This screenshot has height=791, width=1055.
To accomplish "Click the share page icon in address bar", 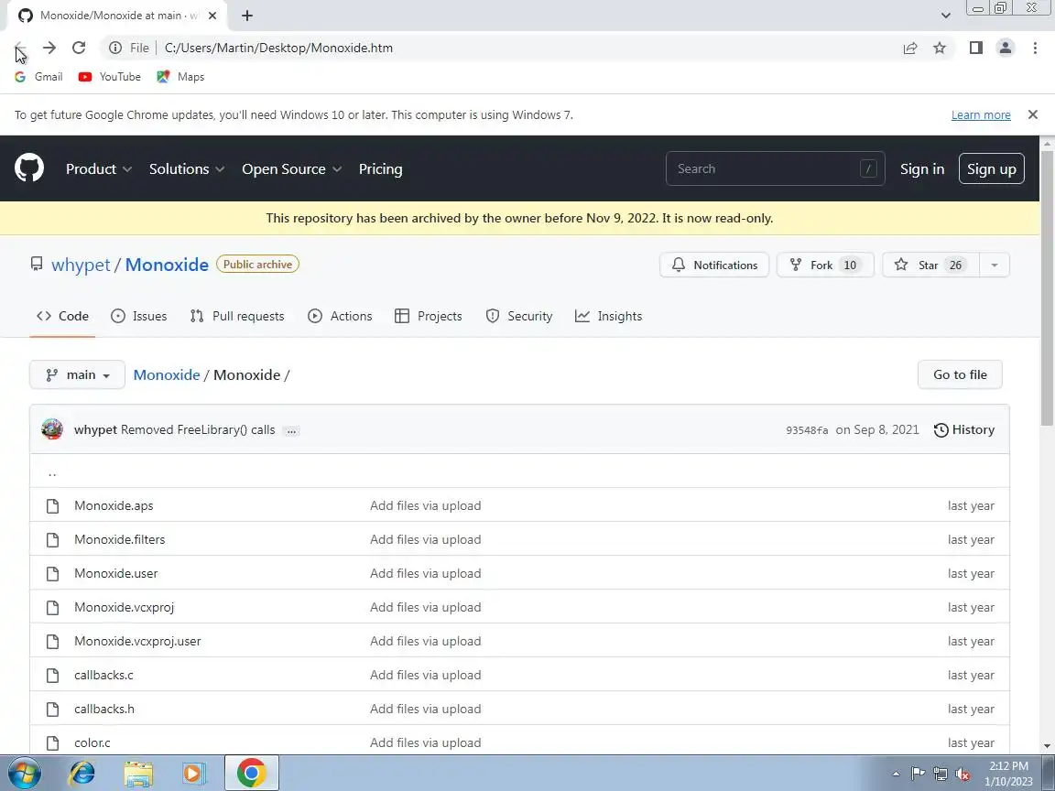I will pos(910,48).
